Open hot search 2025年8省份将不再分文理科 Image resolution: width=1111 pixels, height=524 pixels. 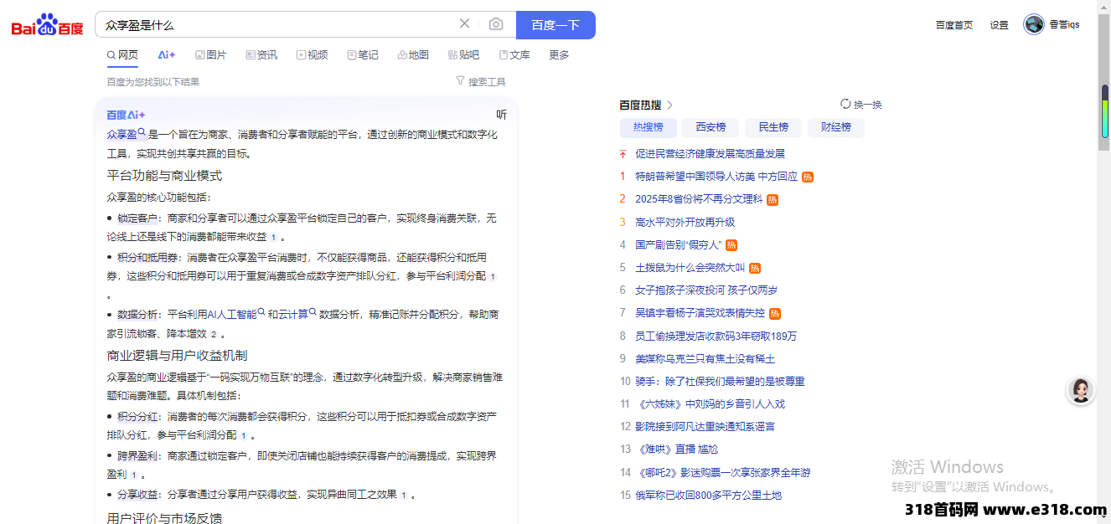(699, 199)
